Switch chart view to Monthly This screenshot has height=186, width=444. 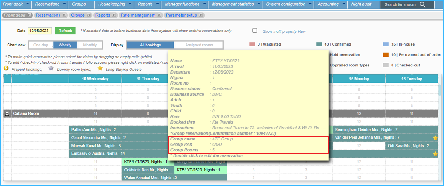click(90, 45)
